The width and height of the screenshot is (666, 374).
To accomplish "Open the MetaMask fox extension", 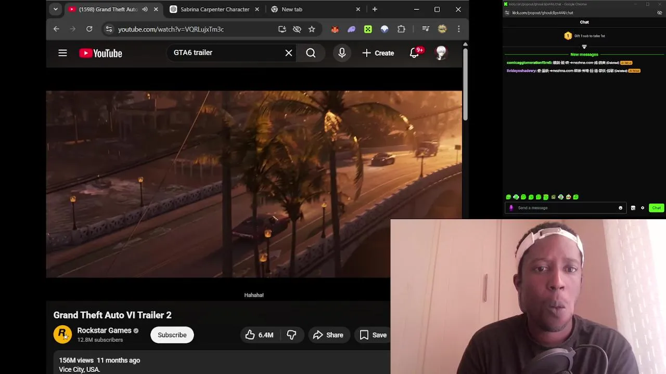I will point(335,29).
